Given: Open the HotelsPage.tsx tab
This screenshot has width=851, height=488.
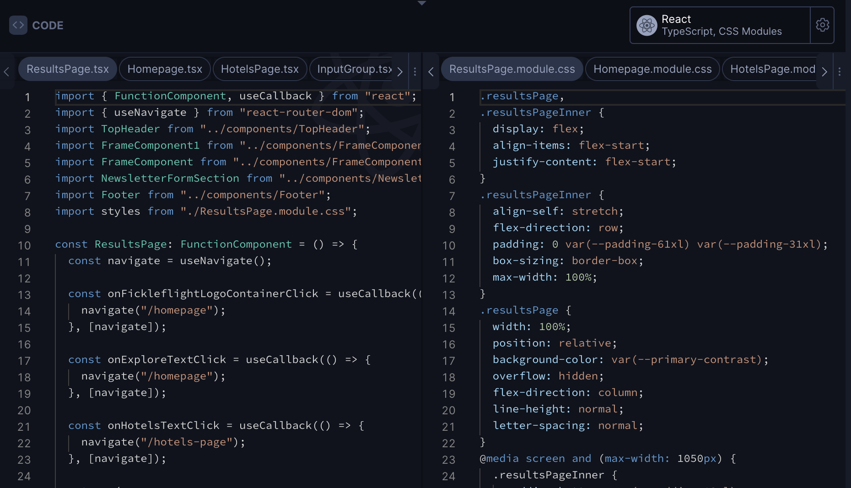Looking at the screenshot, I should (x=260, y=69).
